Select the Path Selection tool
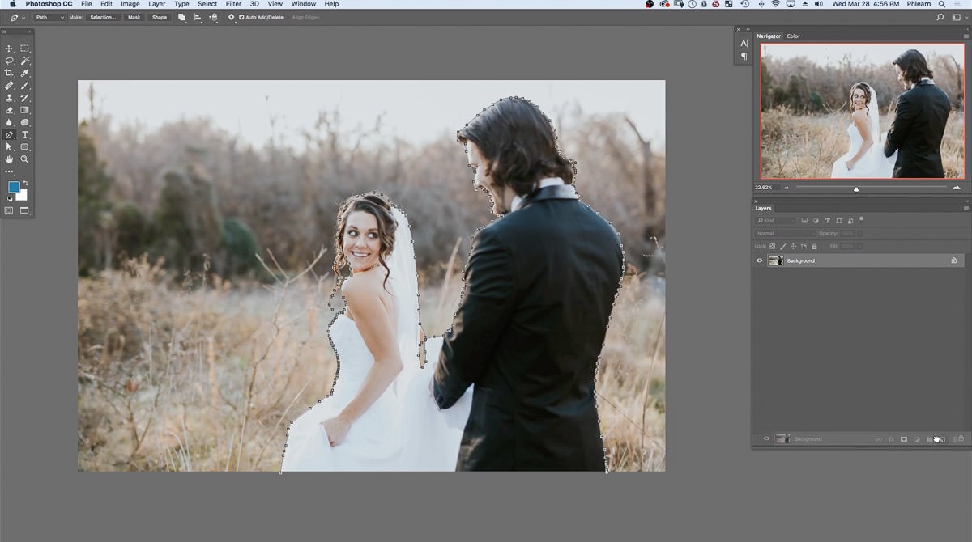 pos(10,147)
